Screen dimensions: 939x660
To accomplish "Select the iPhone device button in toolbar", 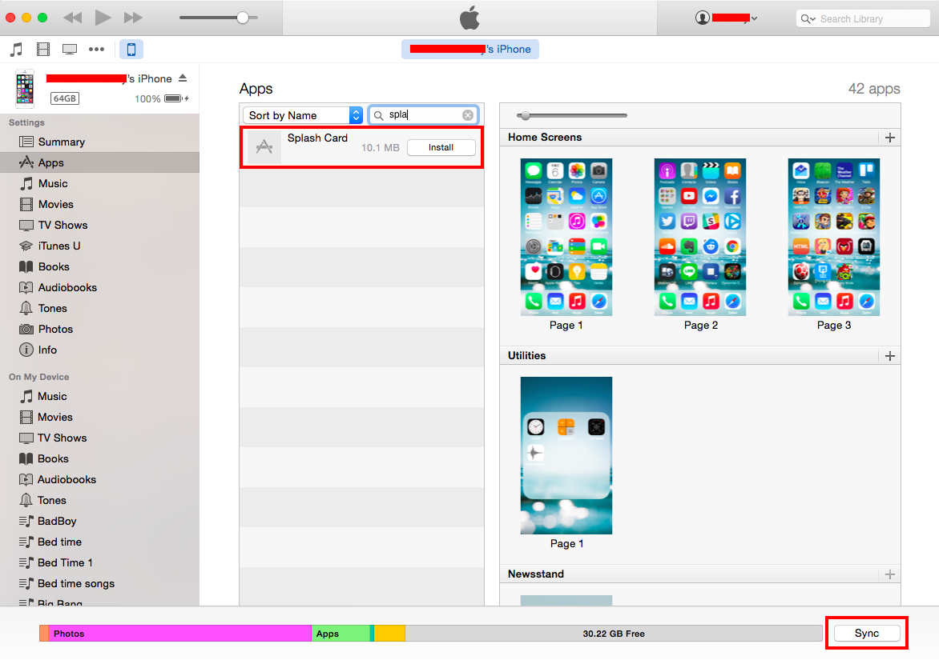I will (131, 49).
